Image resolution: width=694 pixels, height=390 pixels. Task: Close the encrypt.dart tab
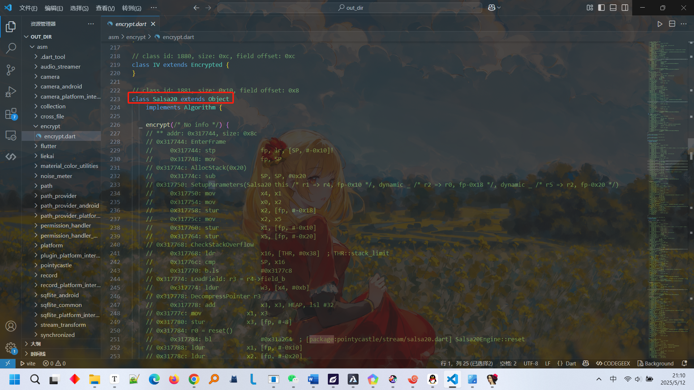point(153,24)
